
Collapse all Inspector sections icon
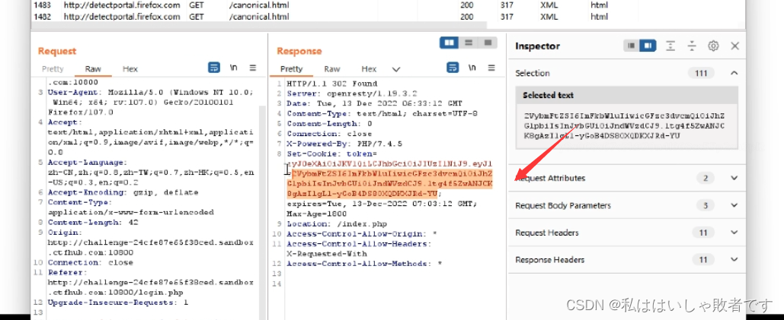tap(692, 46)
